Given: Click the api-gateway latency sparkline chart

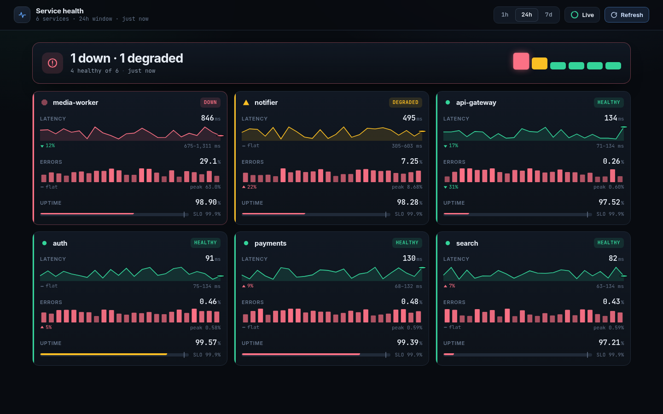Looking at the screenshot, I should tap(534, 133).
